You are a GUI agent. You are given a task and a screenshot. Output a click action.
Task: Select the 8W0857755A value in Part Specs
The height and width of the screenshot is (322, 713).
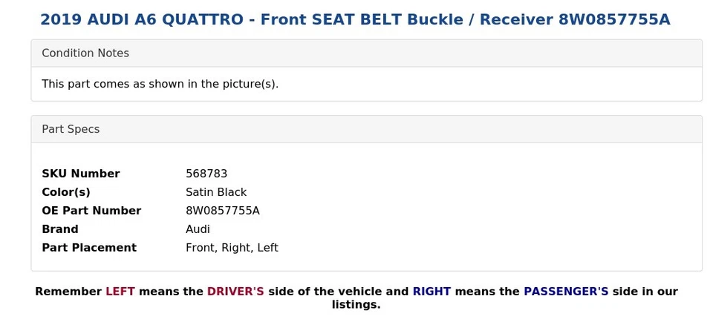pyautogui.click(x=223, y=211)
